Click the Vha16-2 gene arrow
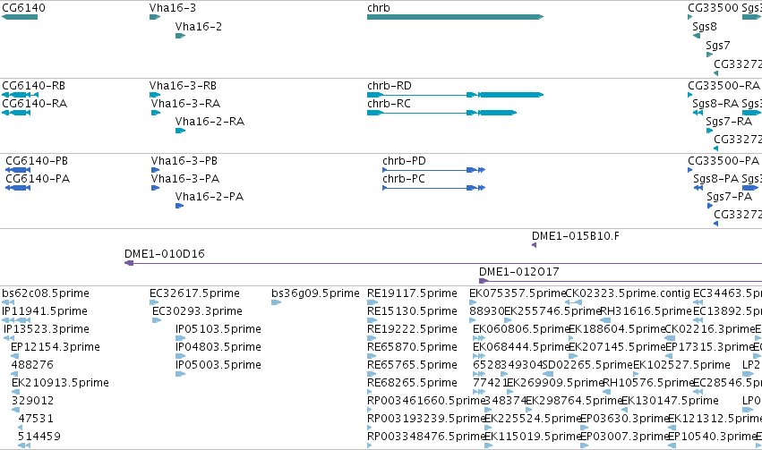Screen dimensions: 762x450 tap(180, 36)
